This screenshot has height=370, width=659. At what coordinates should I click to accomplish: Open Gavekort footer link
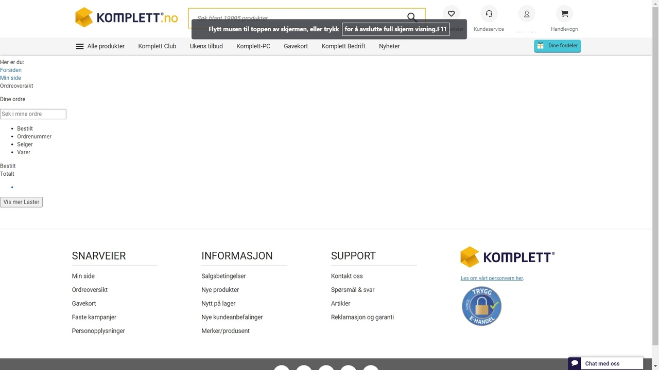click(84, 304)
